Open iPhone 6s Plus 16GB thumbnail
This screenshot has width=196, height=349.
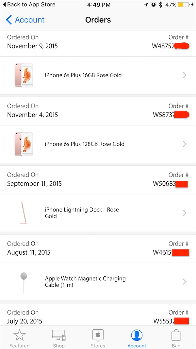[24, 75]
